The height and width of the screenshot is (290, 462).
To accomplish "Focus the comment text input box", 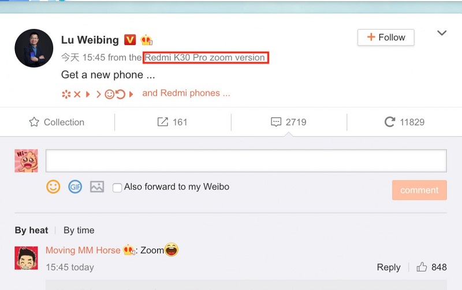I will (x=246, y=161).
